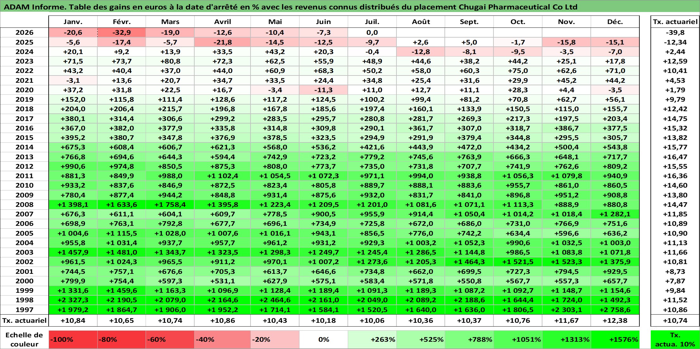
Task: Click the -100% color scale swatch
Action: pos(73,340)
